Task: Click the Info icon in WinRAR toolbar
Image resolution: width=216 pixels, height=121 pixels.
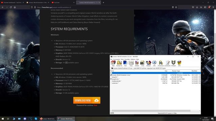Action: [x=154, y=64]
